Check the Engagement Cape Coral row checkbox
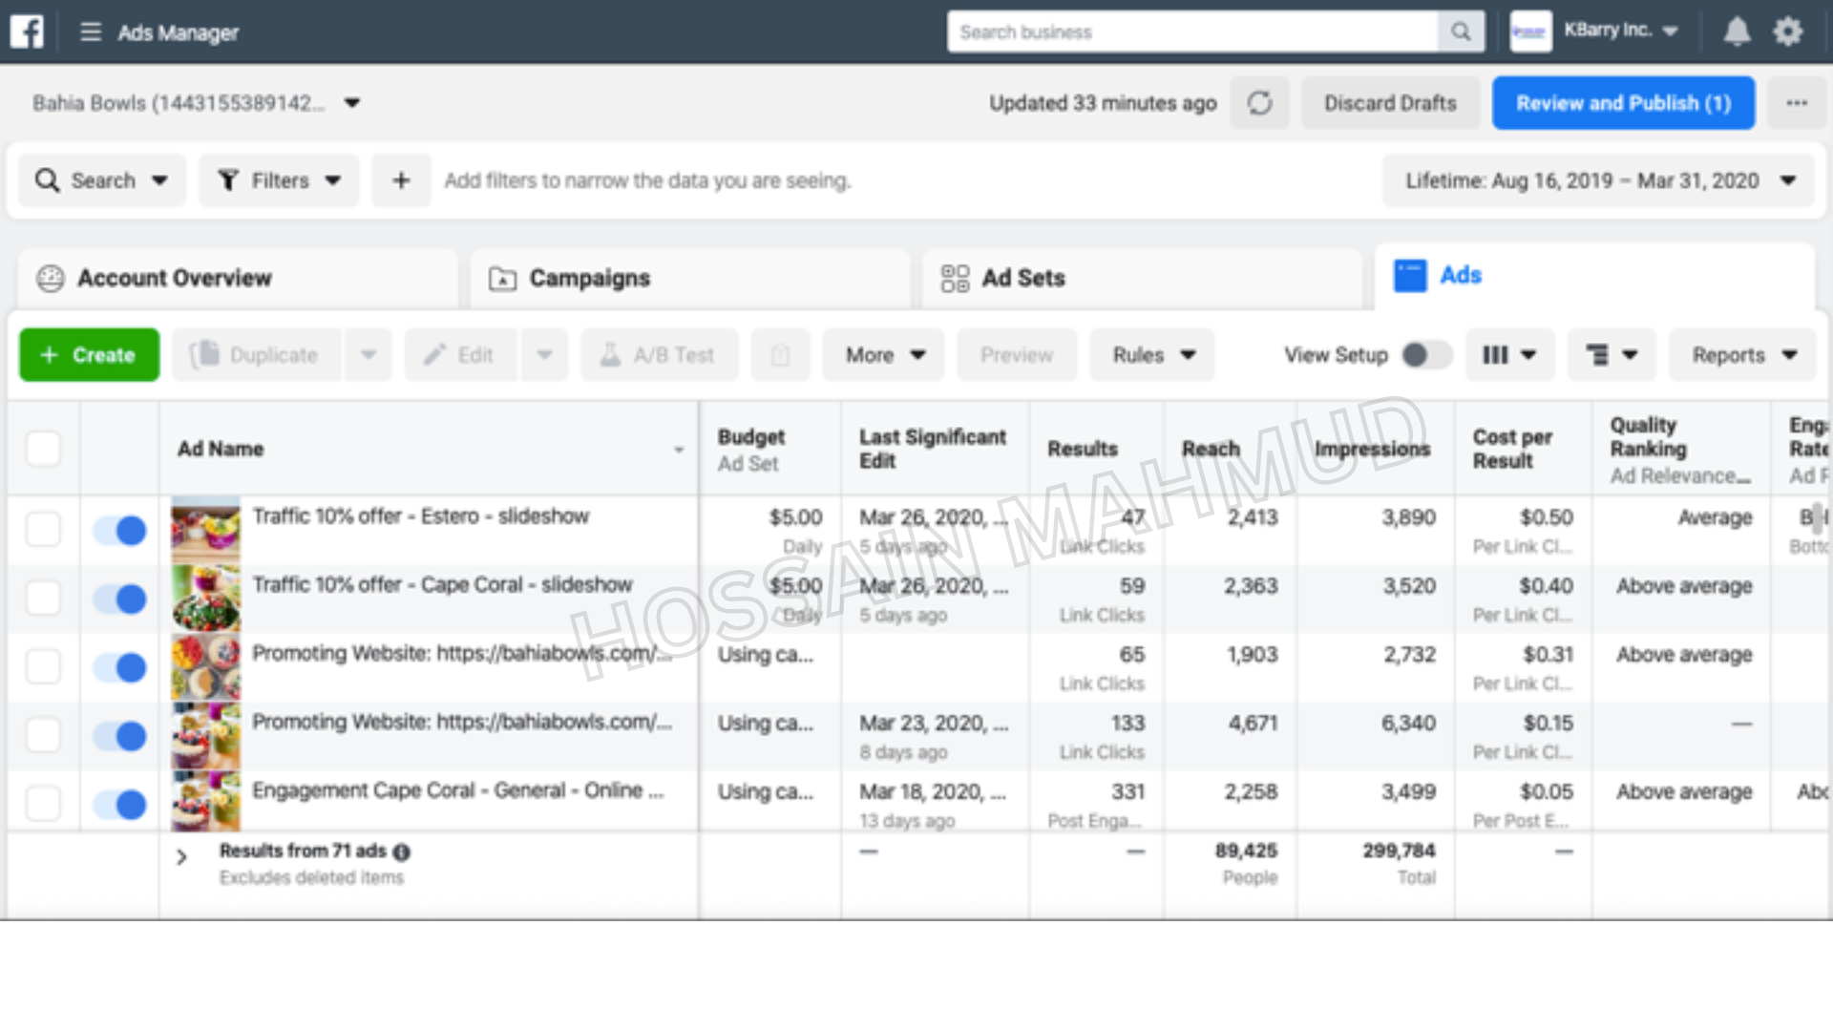 (x=43, y=804)
